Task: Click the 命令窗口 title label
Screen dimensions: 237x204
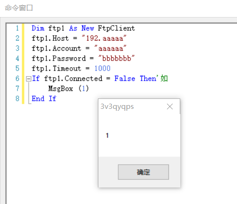Action: (x=19, y=8)
